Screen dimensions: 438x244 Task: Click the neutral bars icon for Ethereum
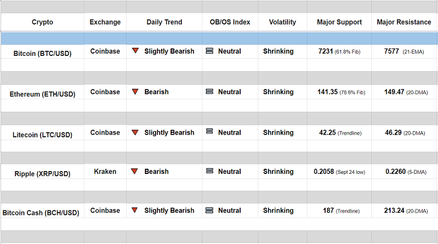[x=209, y=91]
